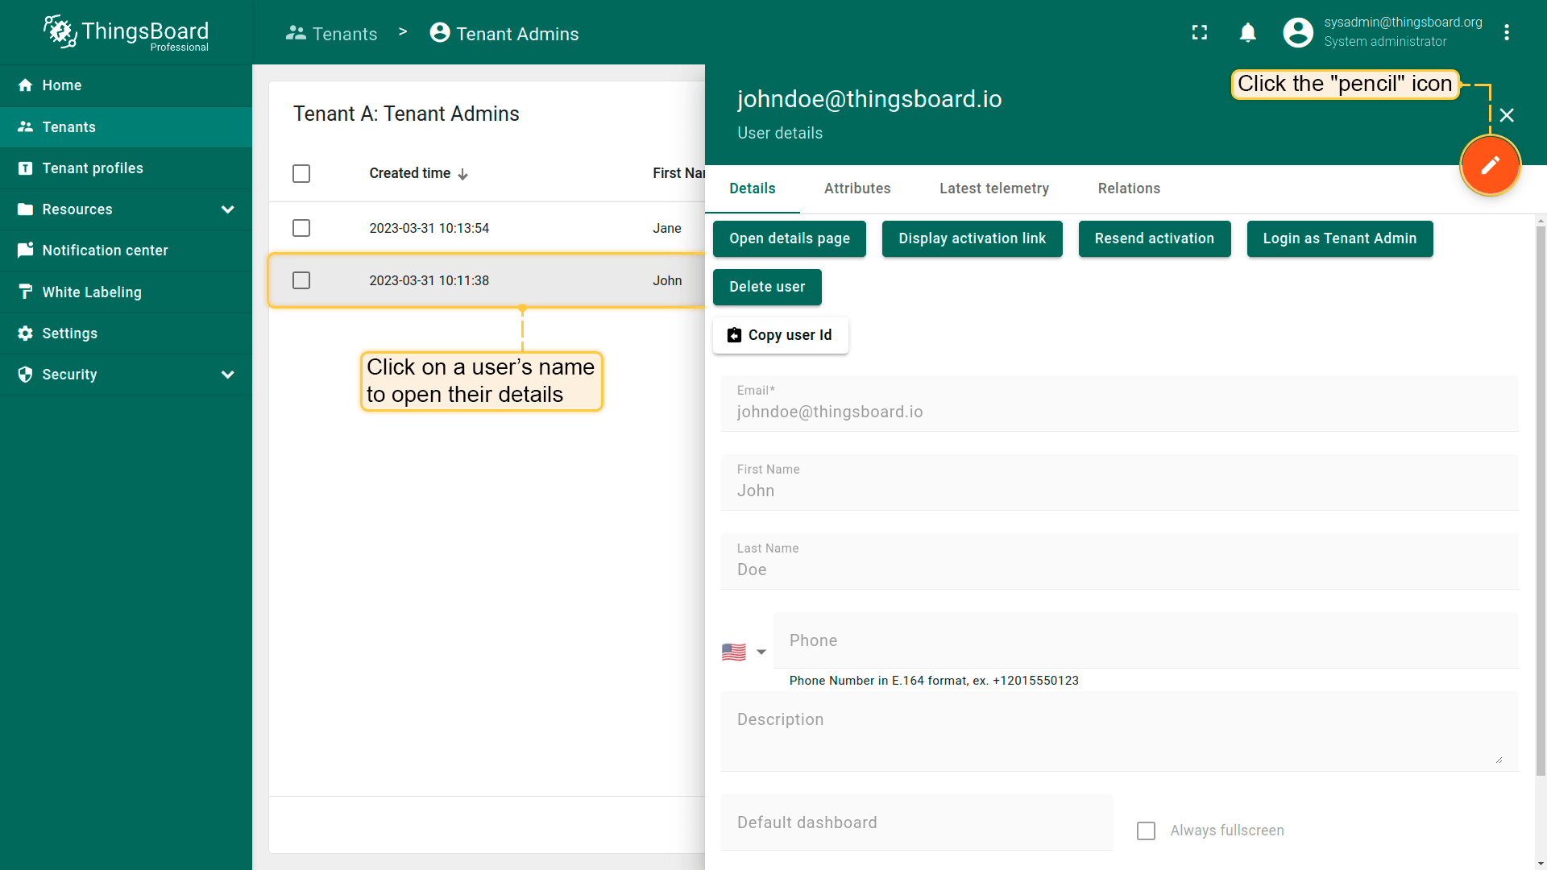Open the Latest telemetry tab
This screenshot has width=1547, height=870.
coord(993,188)
